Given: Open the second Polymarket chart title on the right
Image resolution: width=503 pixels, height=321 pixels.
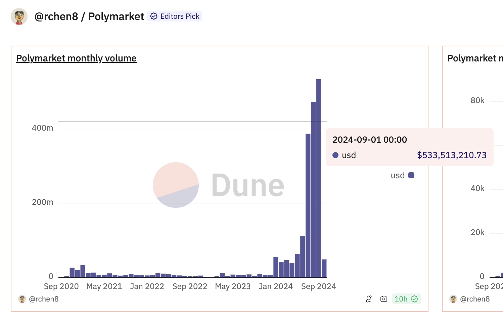Looking at the screenshot, I should pos(475,58).
